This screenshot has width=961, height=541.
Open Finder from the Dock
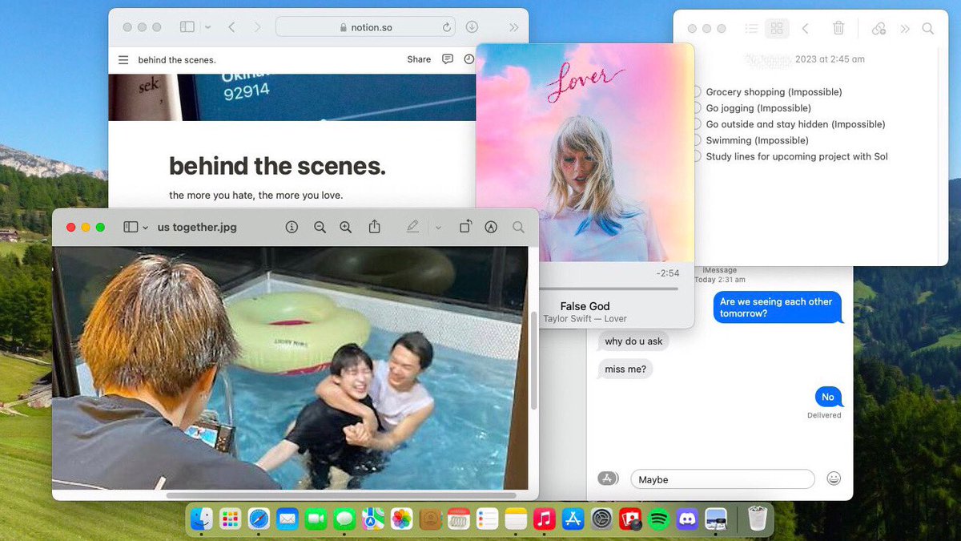[x=202, y=519]
